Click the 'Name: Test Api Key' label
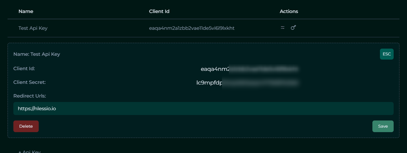Viewport: 407px width, 153px height. coord(37,54)
